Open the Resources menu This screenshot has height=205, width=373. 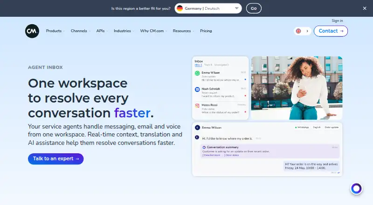[x=183, y=31]
